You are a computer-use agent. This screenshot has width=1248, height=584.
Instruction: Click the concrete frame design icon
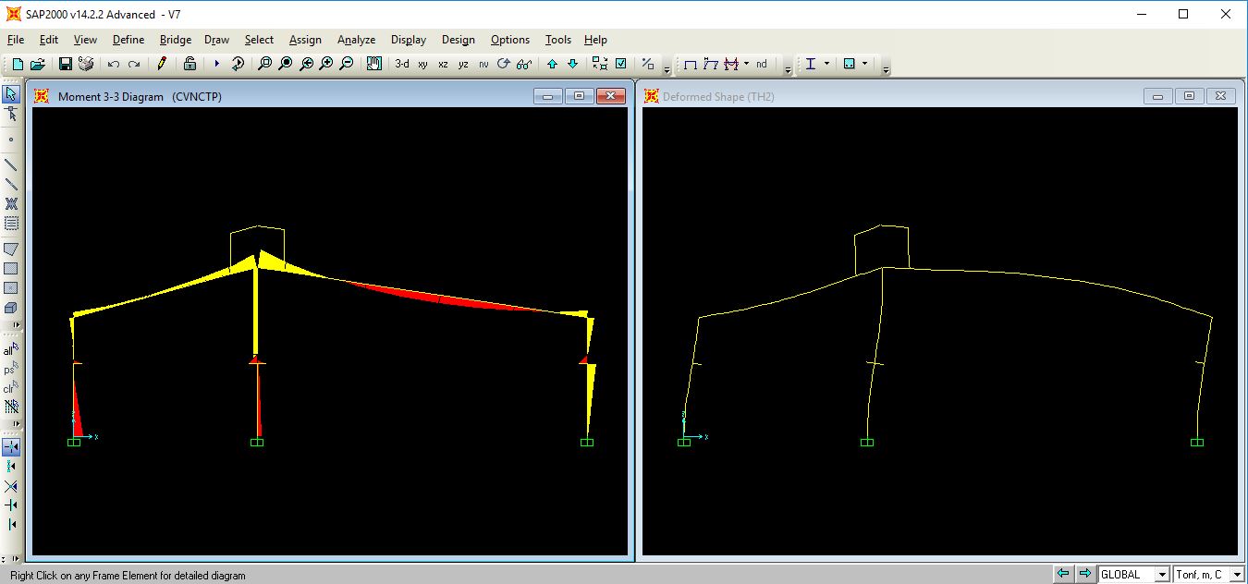pyautogui.click(x=850, y=64)
